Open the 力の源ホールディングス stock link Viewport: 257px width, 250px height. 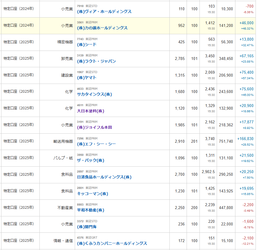(102, 28)
